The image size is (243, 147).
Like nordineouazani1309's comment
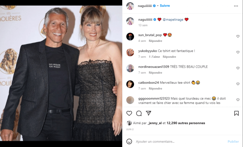click(238, 68)
